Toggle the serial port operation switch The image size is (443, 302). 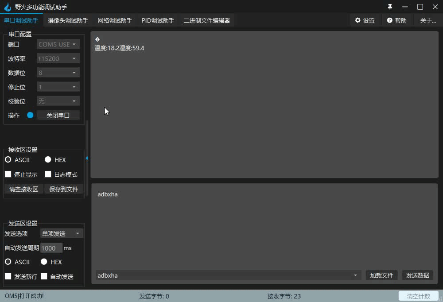(x=29, y=115)
